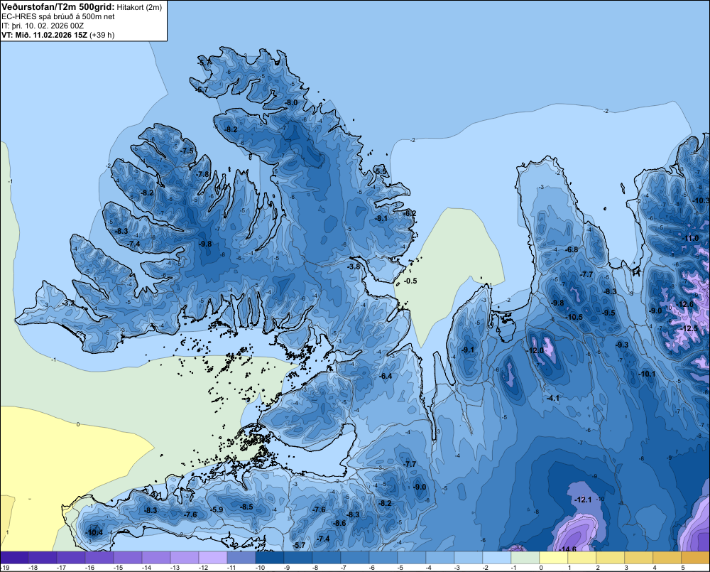Click the yellow legend swatch between 0 and 1
710x572 pixels.
pos(553,558)
